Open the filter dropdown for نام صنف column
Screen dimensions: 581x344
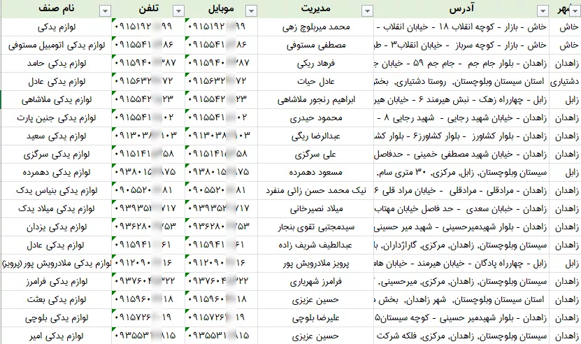tap(106, 10)
